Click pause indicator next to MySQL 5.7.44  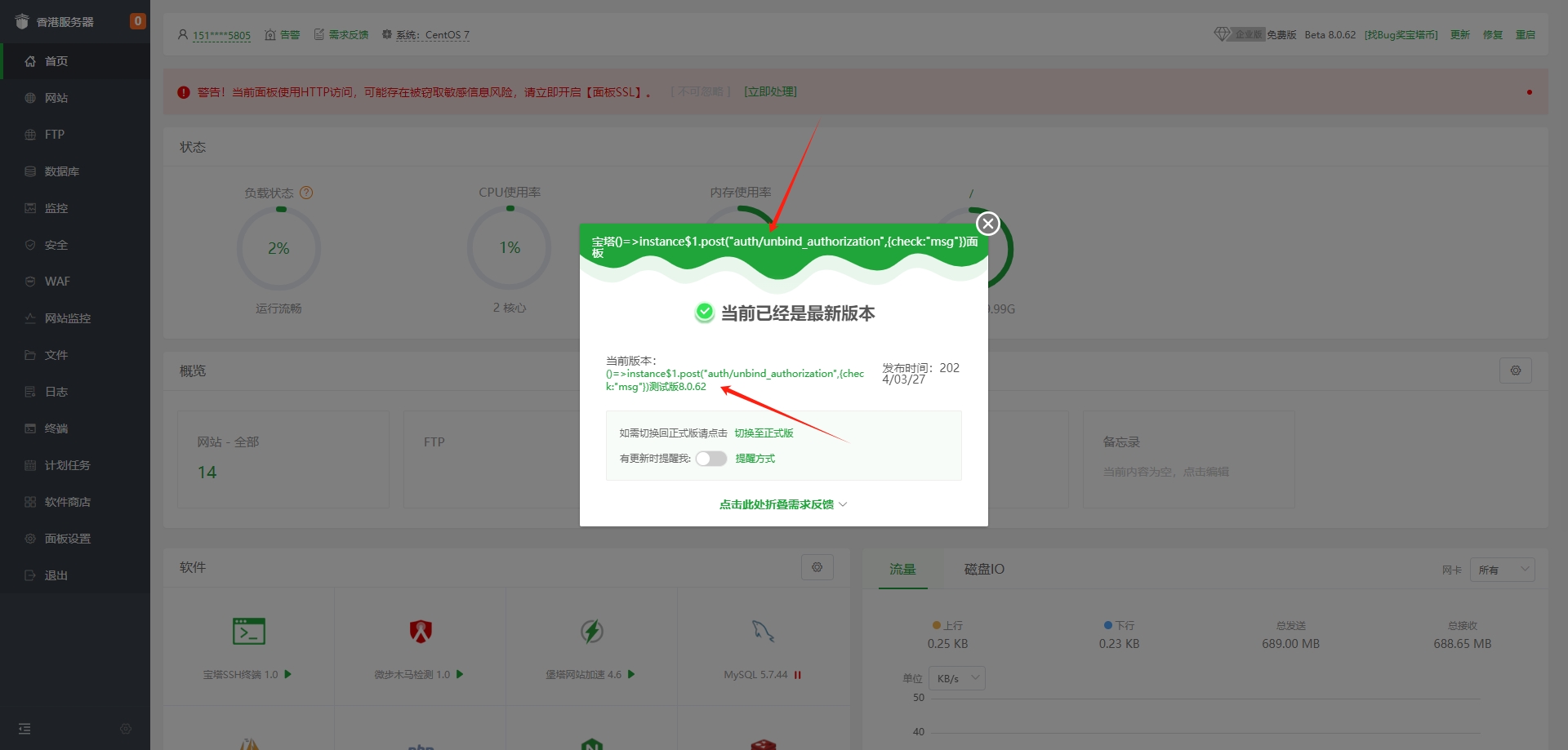coord(798,675)
